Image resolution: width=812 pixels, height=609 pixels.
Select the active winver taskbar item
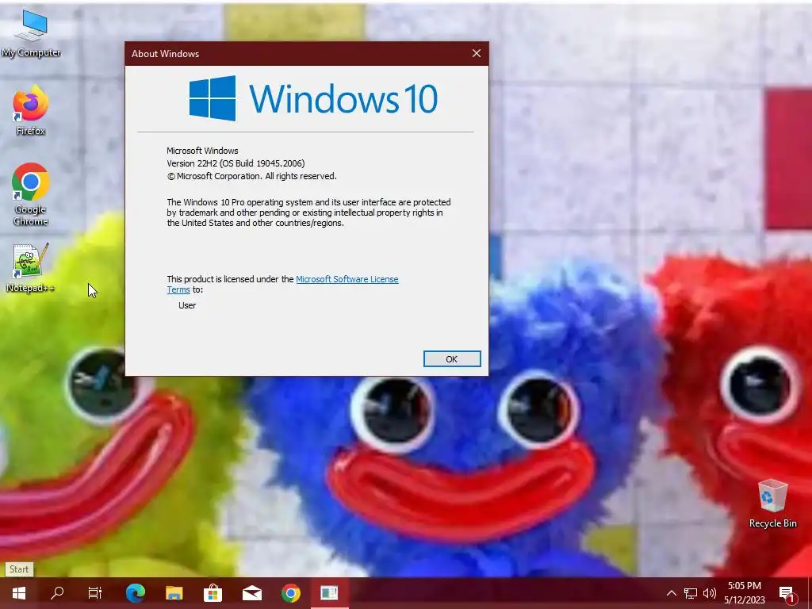tap(329, 593)
